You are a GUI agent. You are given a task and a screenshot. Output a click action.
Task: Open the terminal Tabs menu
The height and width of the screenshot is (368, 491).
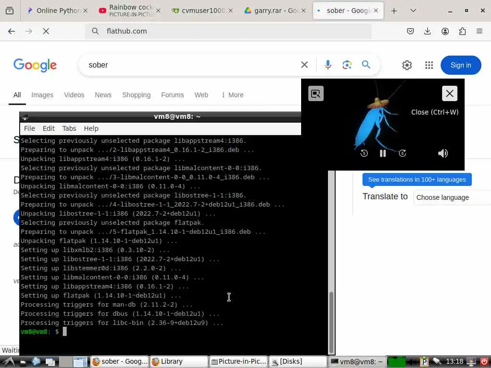pyautogui.click(x=69, y=128)
